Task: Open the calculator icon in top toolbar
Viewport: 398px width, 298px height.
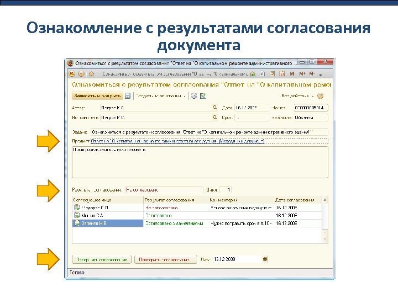Action: pyautogui.click(x=272, y=74)
